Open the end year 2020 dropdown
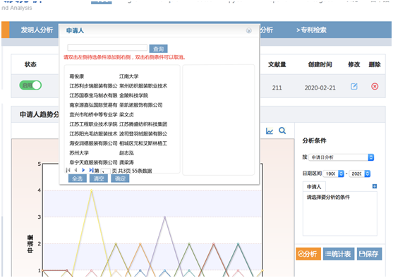This screenshot has height=278, width=393. tap(360, 174)
